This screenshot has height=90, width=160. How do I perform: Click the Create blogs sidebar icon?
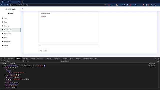(3, 30)
